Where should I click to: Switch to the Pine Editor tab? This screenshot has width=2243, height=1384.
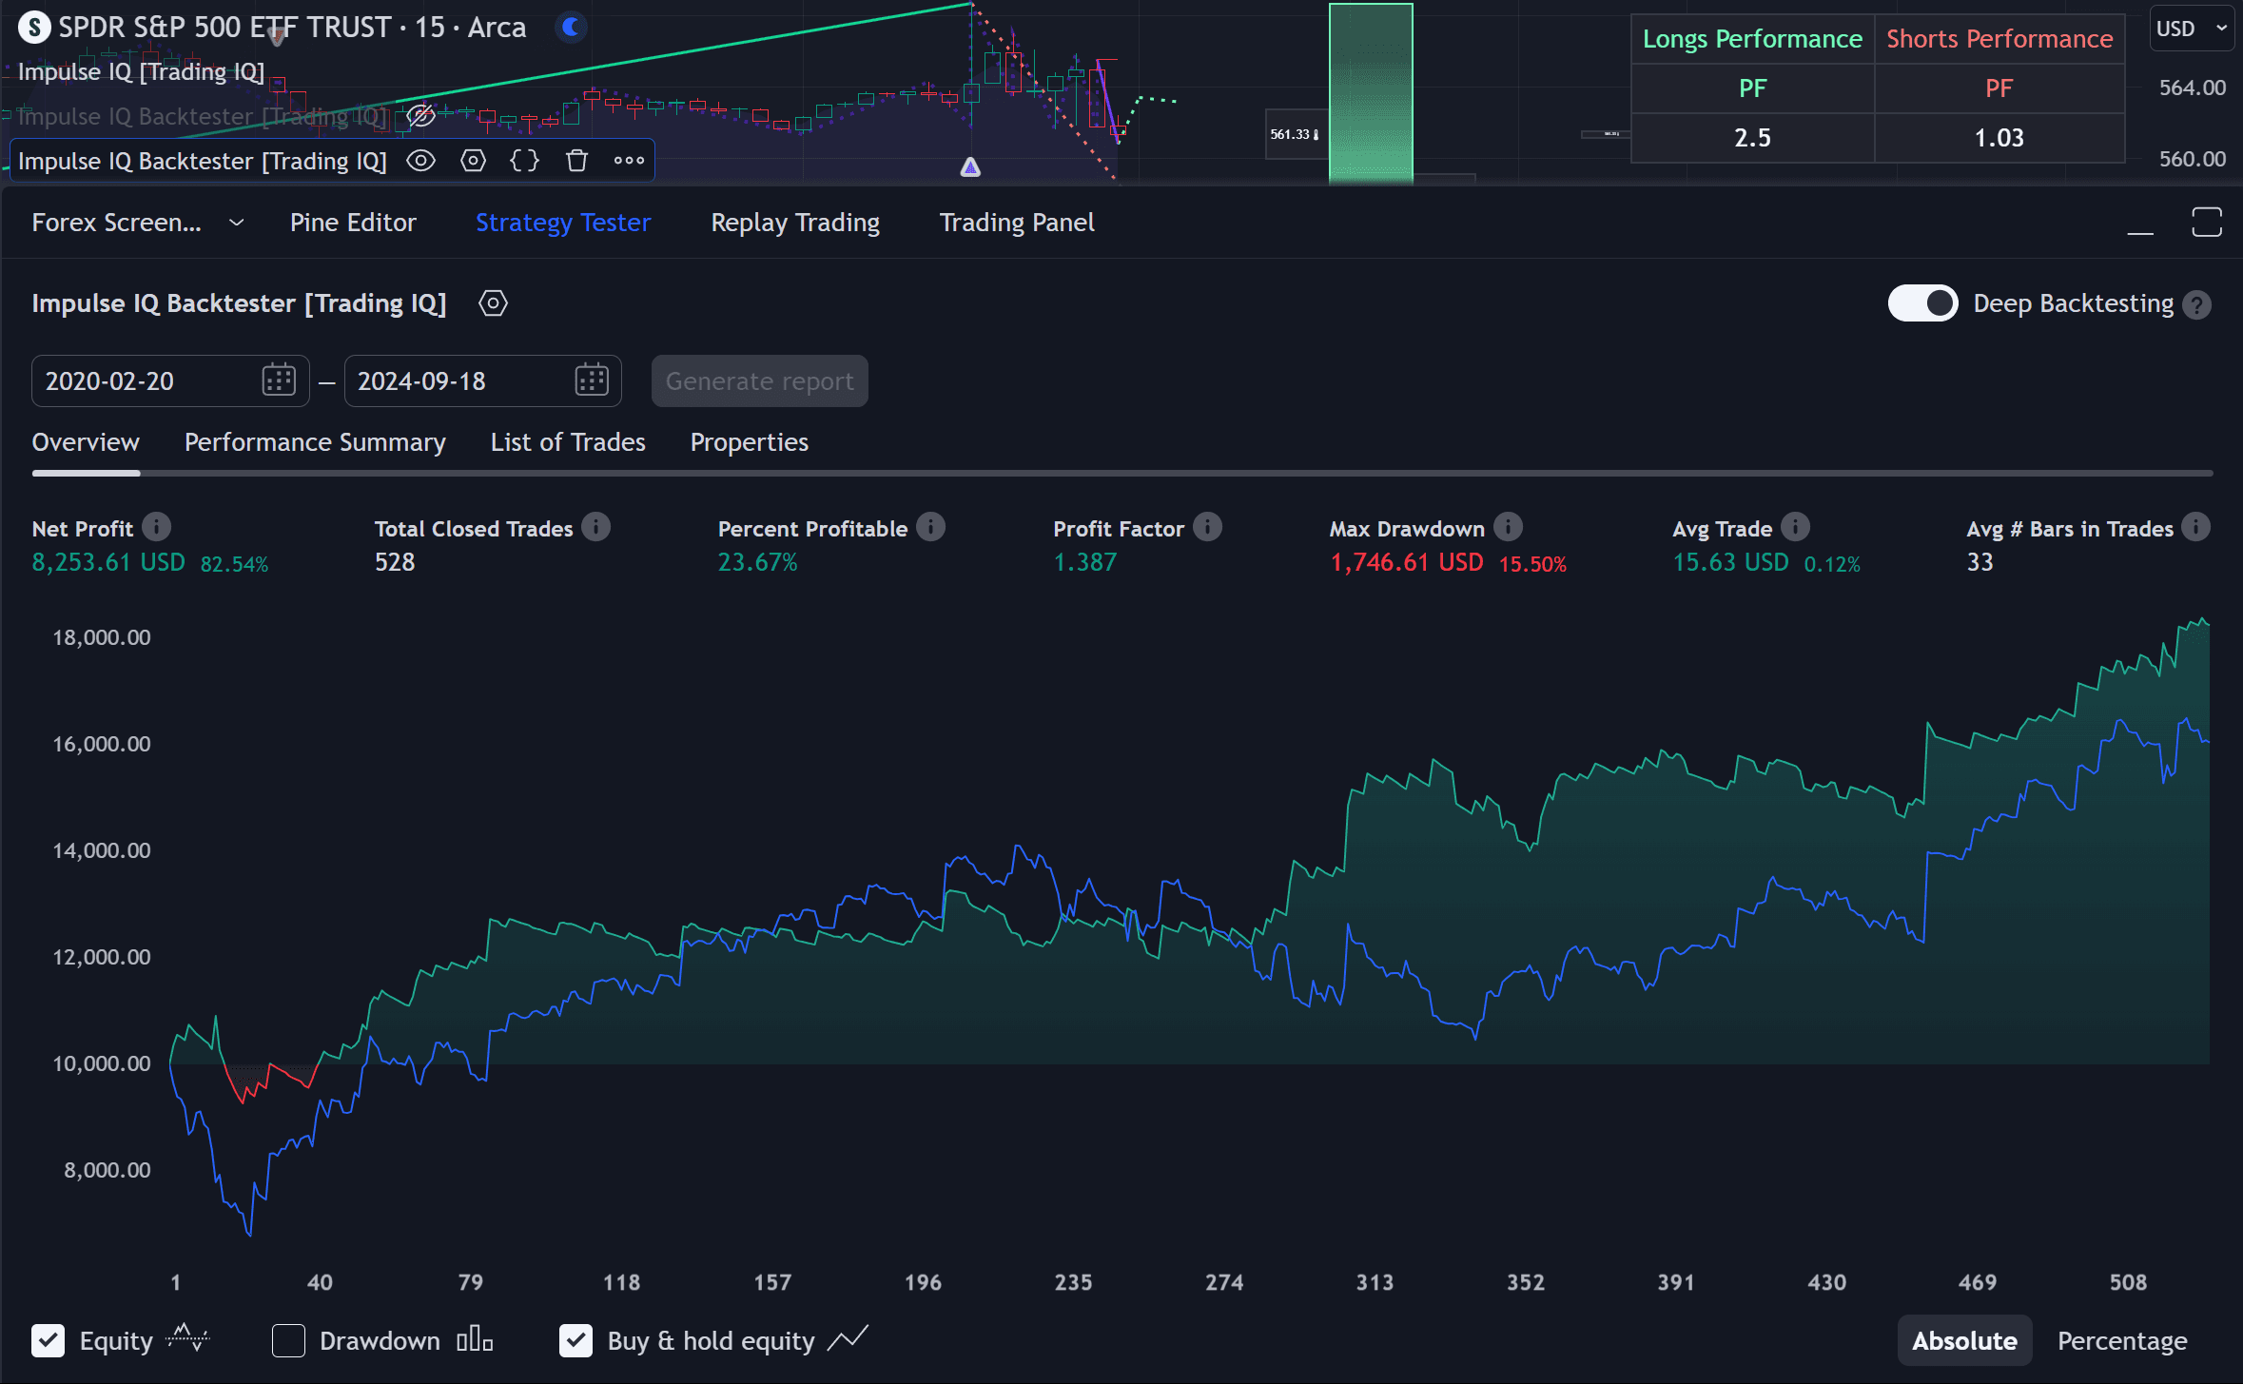(353, 223)
